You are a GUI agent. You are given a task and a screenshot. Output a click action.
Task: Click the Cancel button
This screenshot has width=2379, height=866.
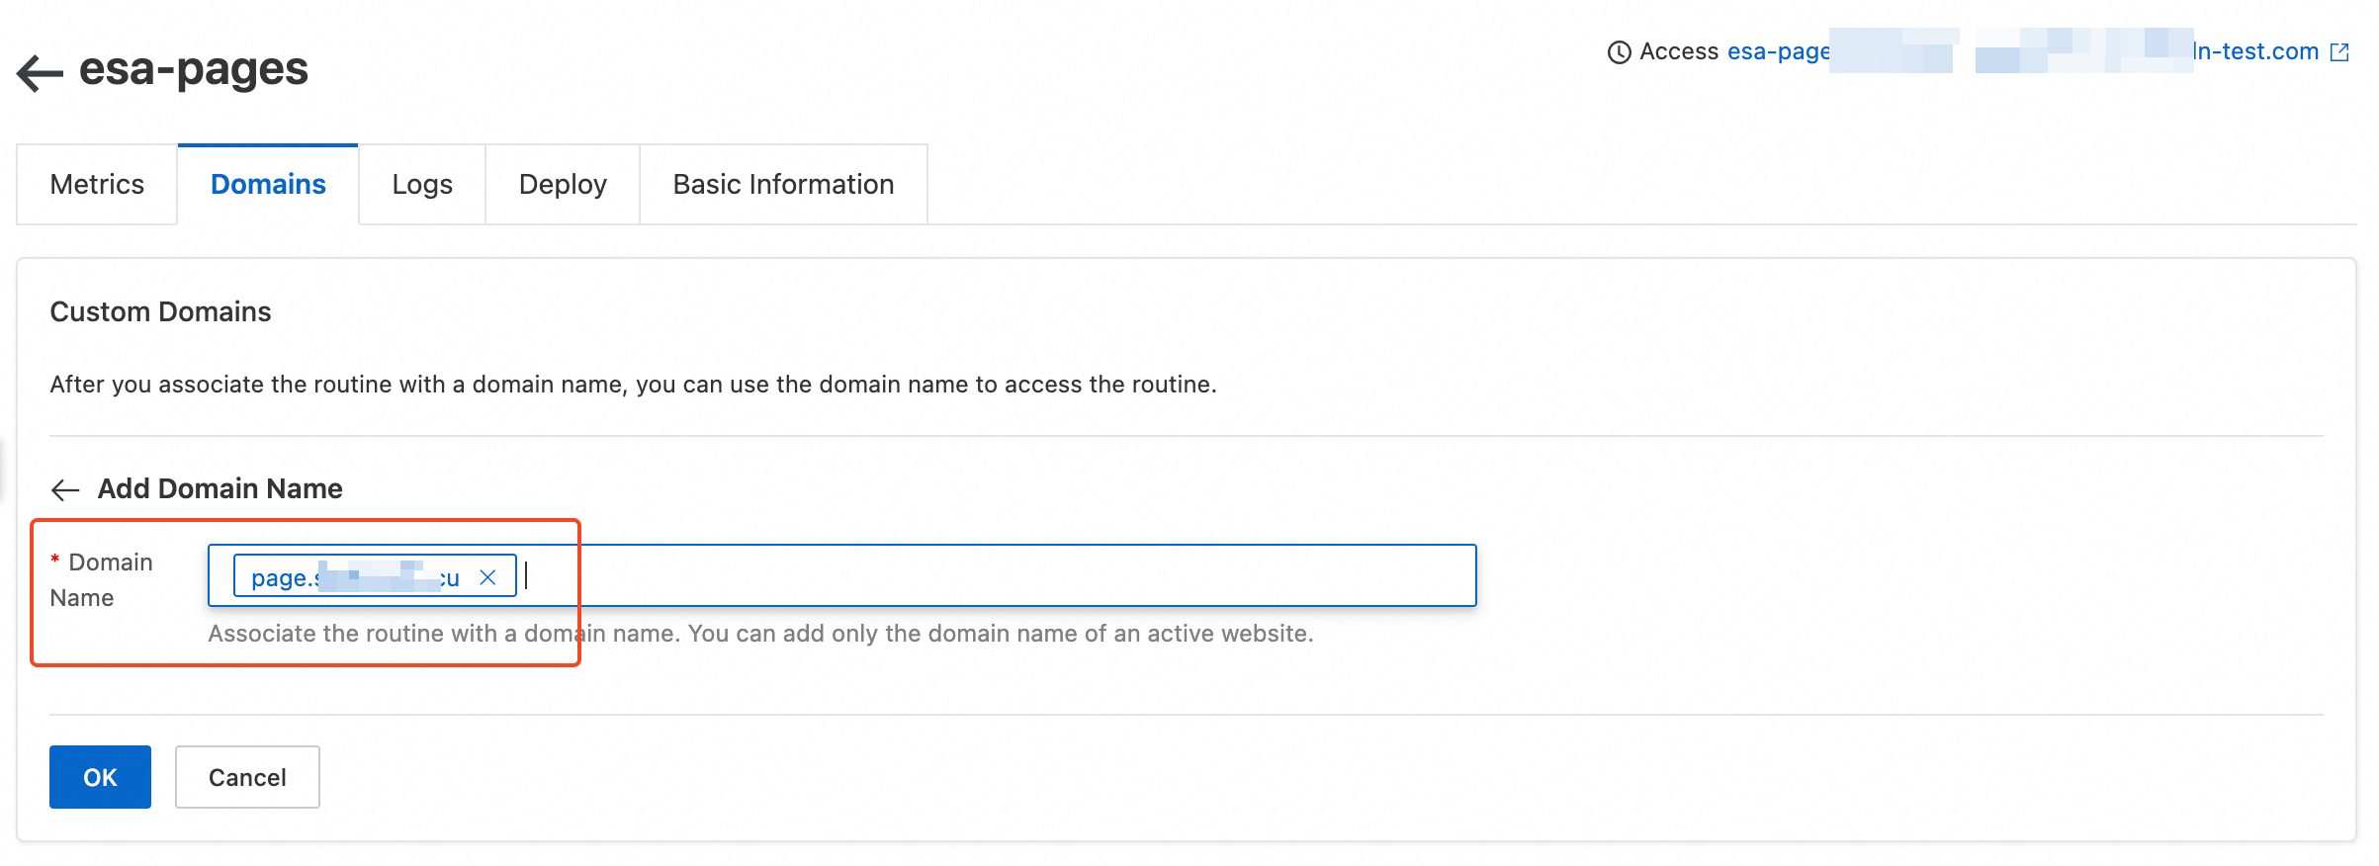tap(247, 777)
